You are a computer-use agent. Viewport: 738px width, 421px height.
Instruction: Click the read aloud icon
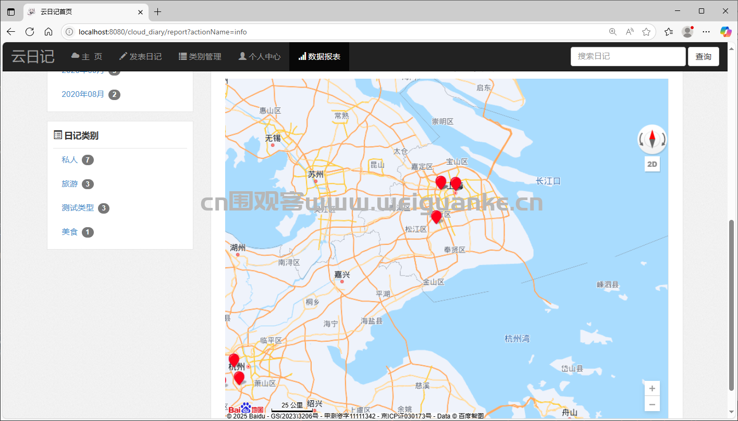[630, 32]
